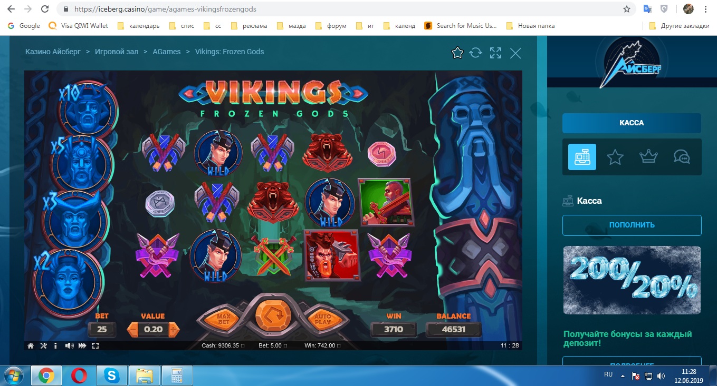The width and height of the screenshot is (717, 386).
Task: Open the Chrome three-dot menu
Action: coord(706,9)
